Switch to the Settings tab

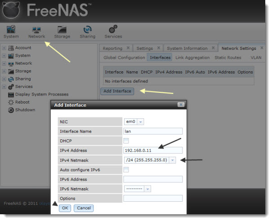pyautogui.click(x=145, y=48)
